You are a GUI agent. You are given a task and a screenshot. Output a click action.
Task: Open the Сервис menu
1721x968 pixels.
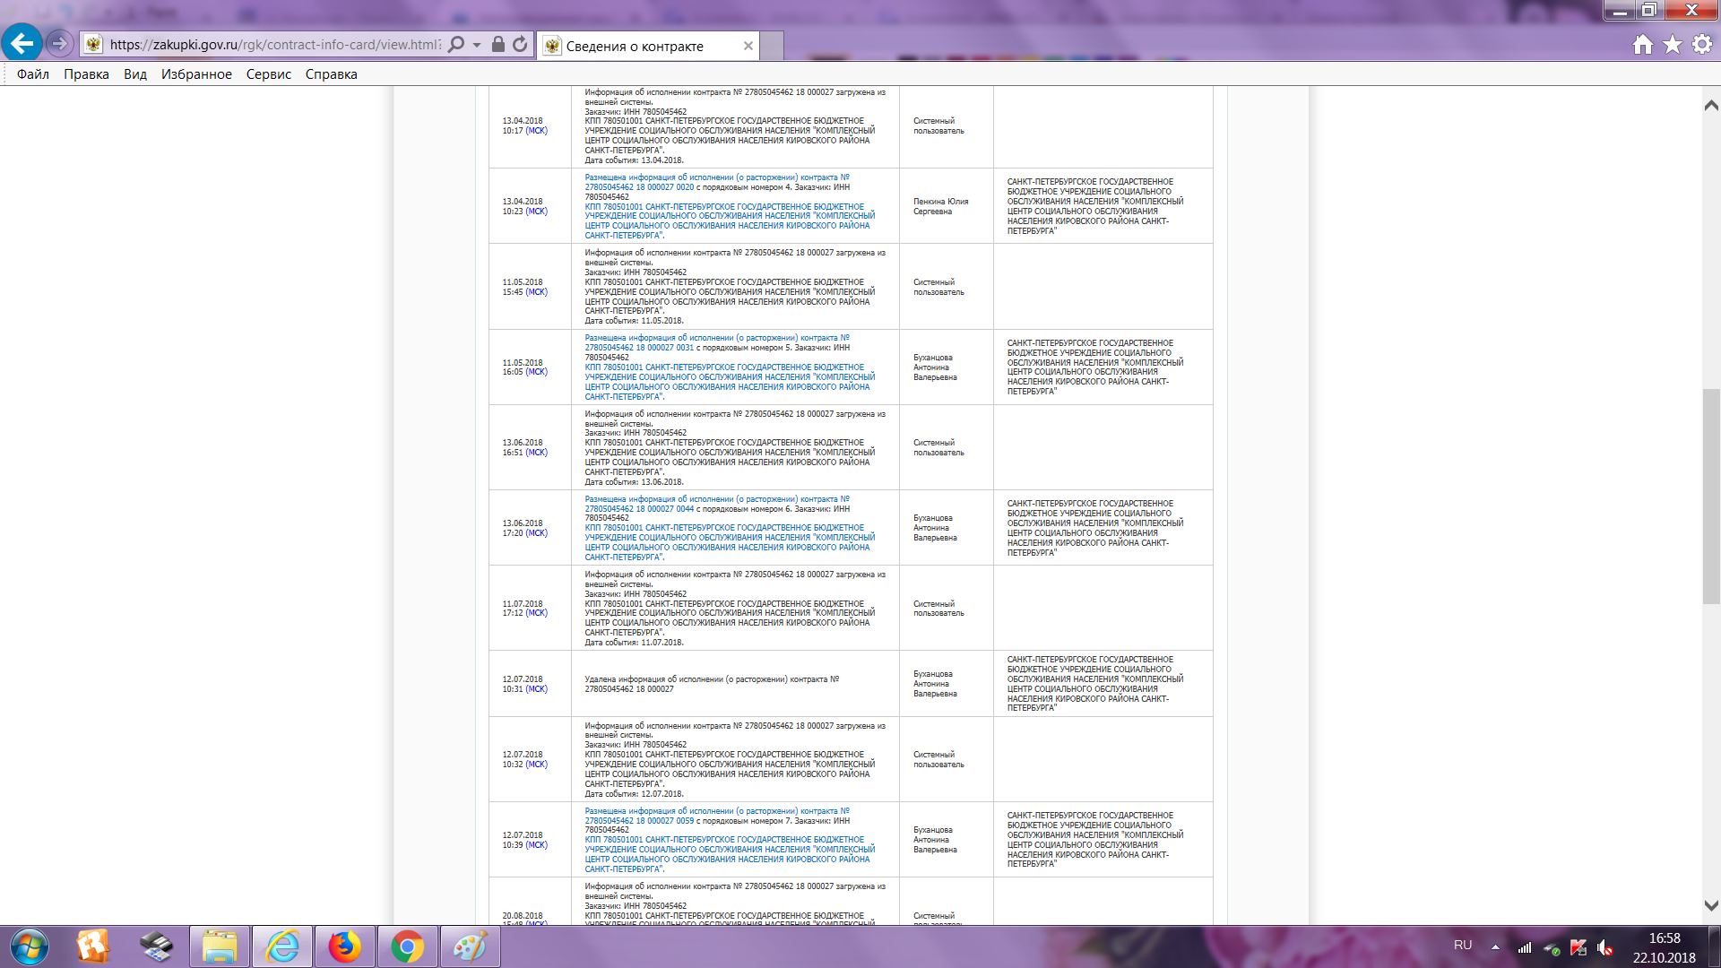(x=268, y=74)
